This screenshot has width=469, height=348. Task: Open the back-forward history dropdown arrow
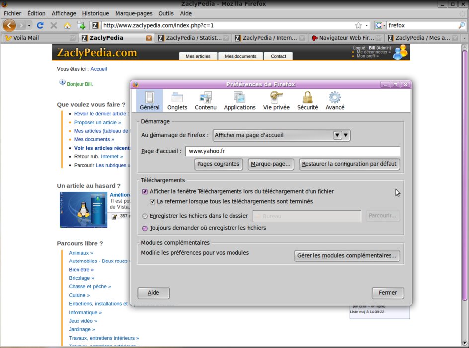point(29,25)
